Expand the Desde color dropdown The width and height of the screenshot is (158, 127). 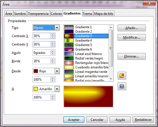57,71
